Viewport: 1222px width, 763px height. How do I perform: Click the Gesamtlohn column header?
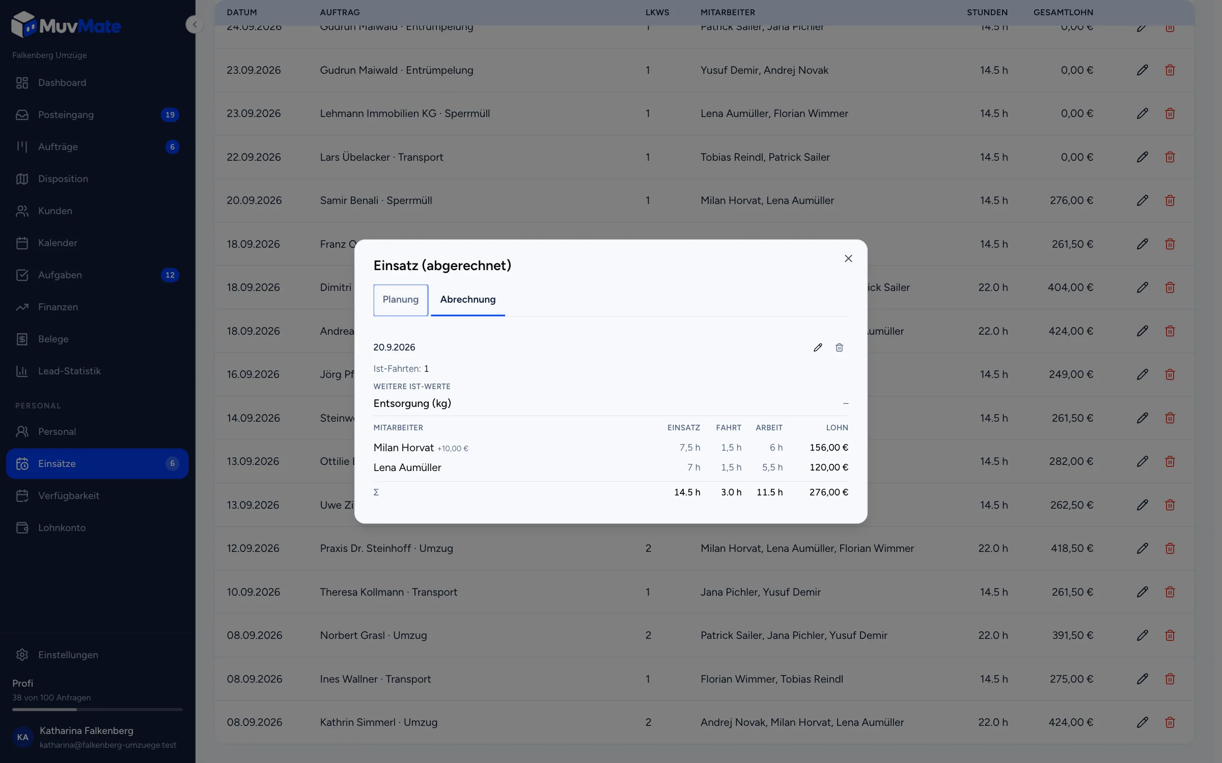tap(1063, 12)
